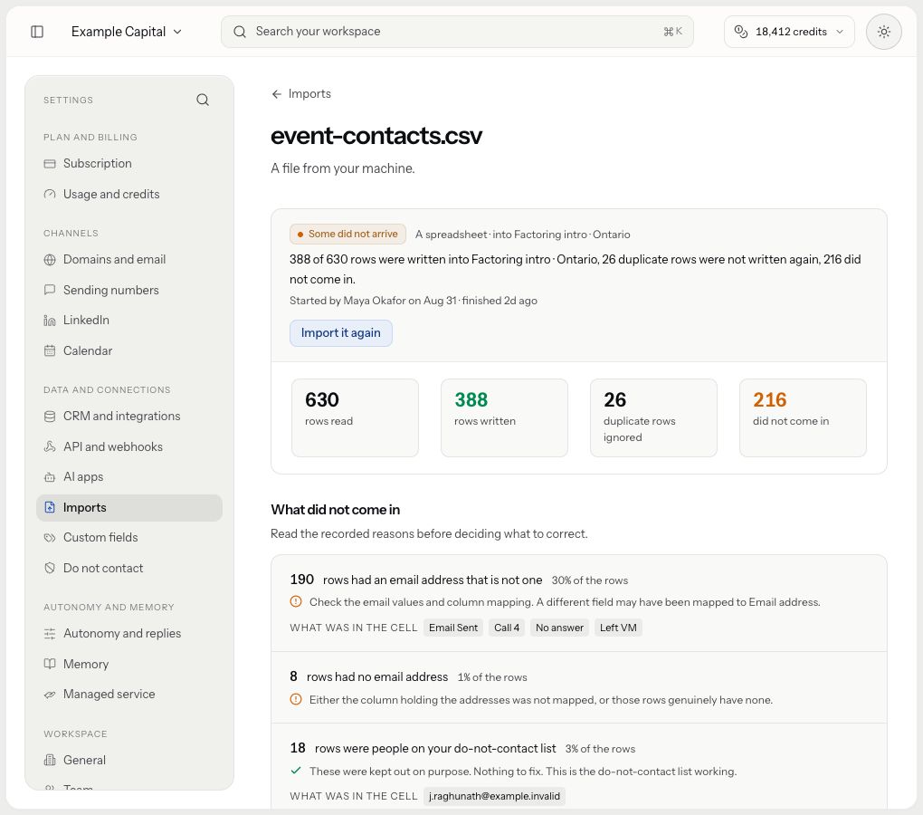Screen dimensions: 923x815
Task: Click the settings search magnifier icon
Action: pos(203,100)
